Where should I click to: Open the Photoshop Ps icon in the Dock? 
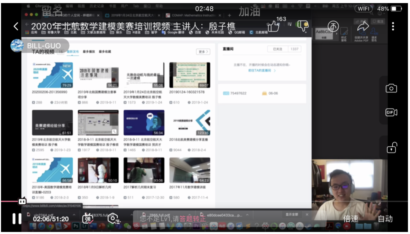(76, 226)
